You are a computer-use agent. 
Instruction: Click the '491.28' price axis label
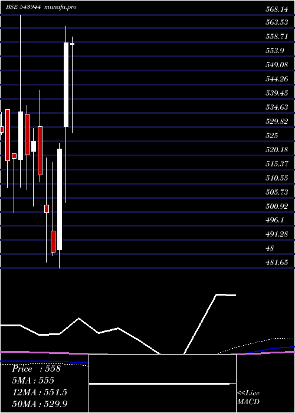pyautogui.click(x=276, y=234)
